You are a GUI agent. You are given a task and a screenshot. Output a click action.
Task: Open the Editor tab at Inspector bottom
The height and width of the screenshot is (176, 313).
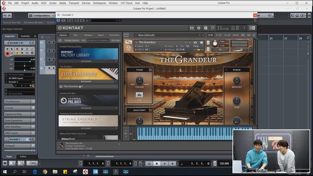23,156
